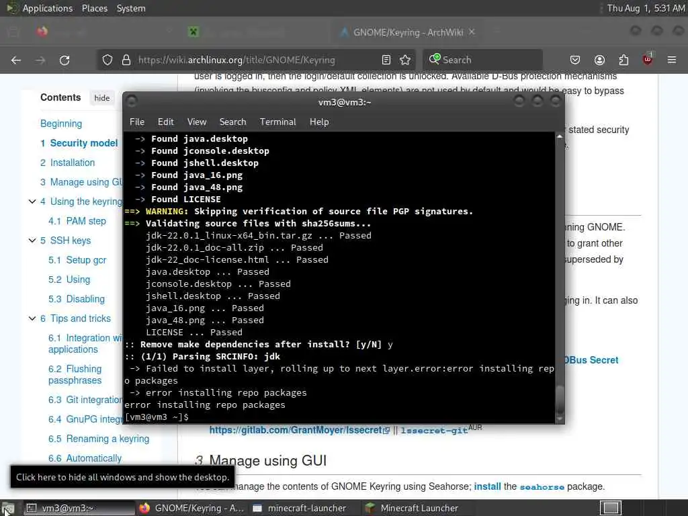Click the terminal scrollbar thumb
The image size is (688, 516).
point(560,399)
